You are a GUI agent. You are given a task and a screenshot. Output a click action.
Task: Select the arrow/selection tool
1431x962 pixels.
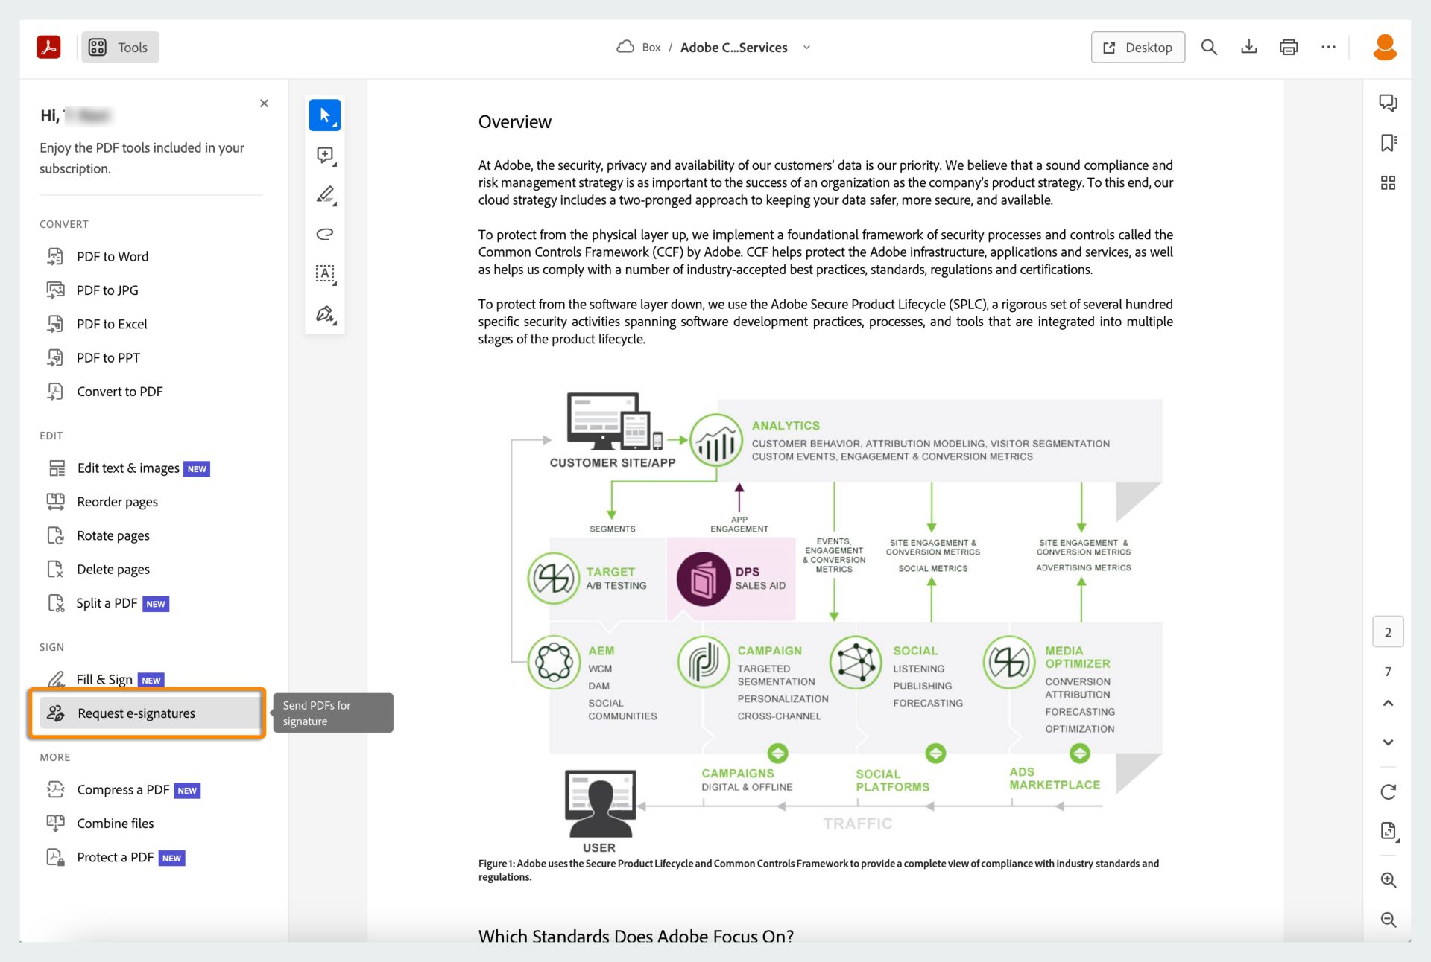click(324, 115)
